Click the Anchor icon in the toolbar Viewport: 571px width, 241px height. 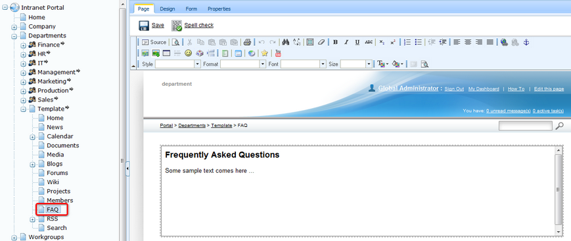point(526,42)
